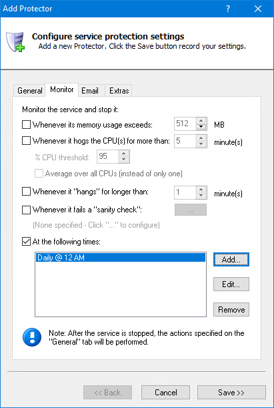Viewport: 274px width, 408px height.
Task: Decrease hang minutes with down arrow
Action: (201, 196)
